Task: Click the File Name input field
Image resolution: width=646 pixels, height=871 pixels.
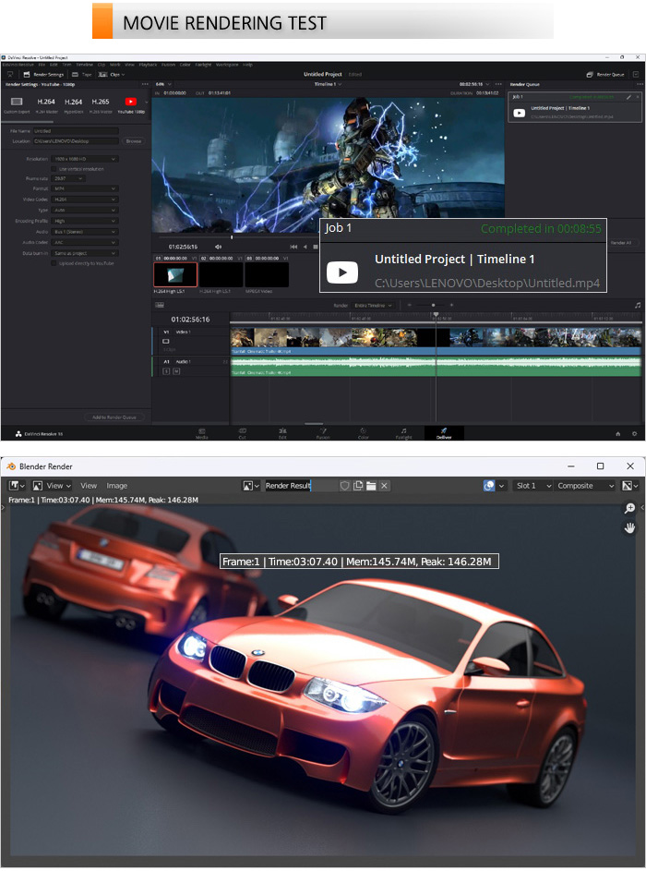Action: click(76, 131)
